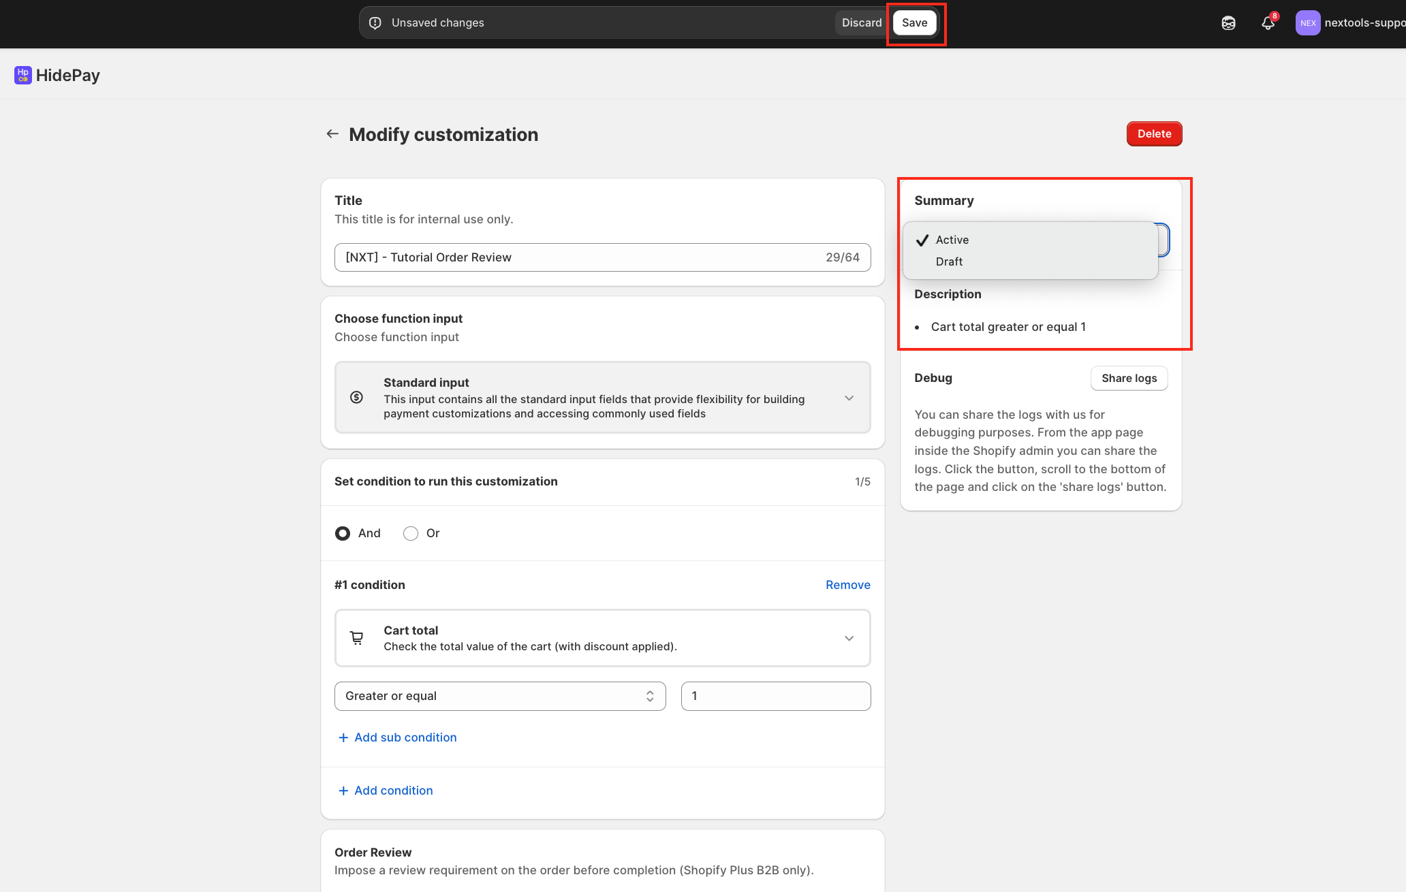Click the cart icon in Cart total card
The image size is (1406, 892).
pos(356,638)
